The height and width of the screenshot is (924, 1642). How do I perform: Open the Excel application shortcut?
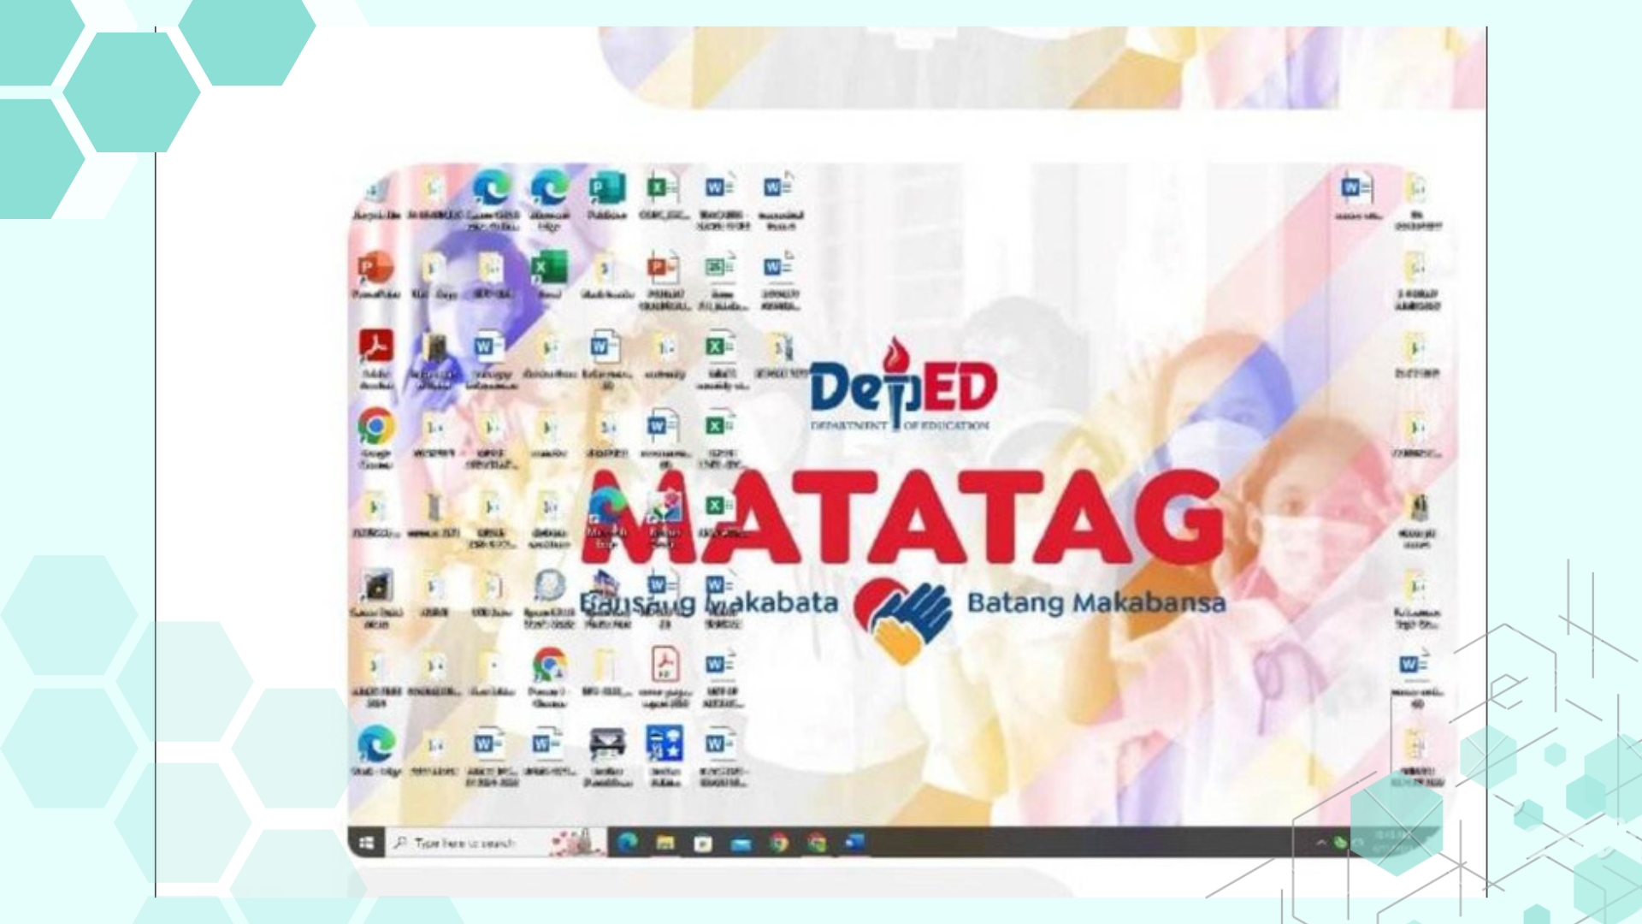549,269
